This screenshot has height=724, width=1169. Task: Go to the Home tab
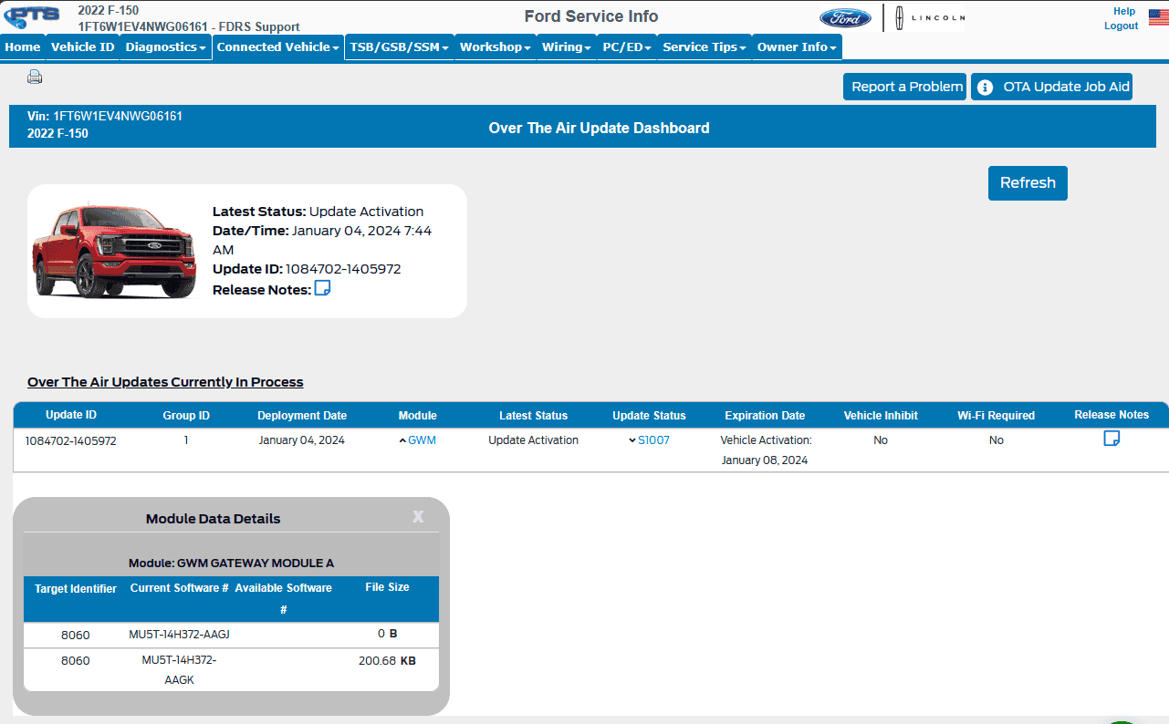click(x=23, y=47)
